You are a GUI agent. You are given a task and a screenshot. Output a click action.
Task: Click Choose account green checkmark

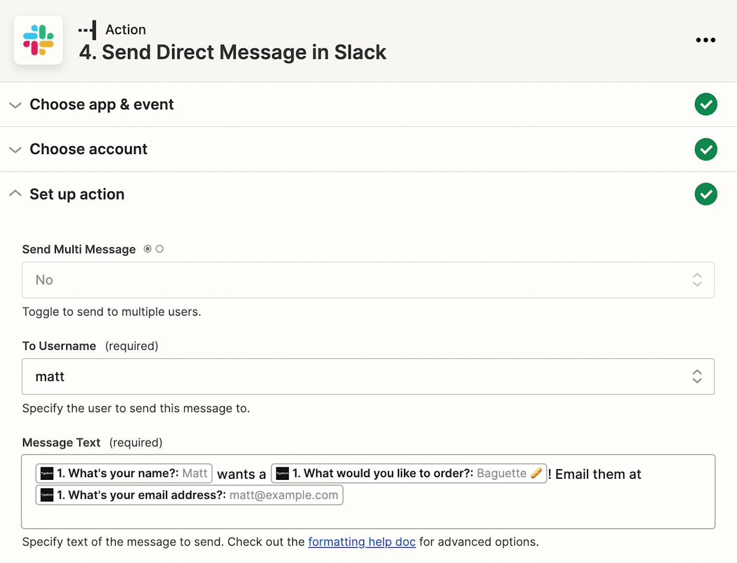(x=706, y=149)
